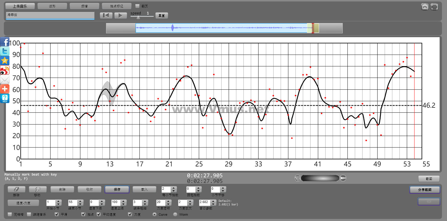Uncheck the 平滑 smoothing checkbox
The height and width of the screenshot is (221, 447).
point(57,214)
